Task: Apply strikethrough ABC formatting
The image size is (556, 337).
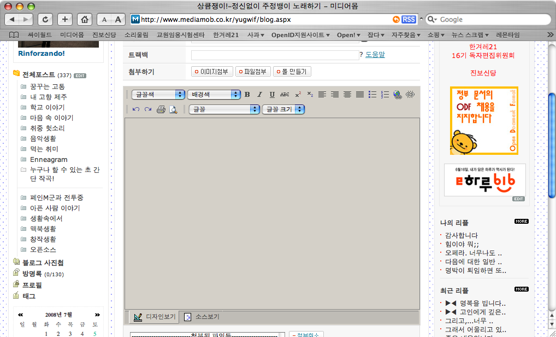Action: [285, 95]
